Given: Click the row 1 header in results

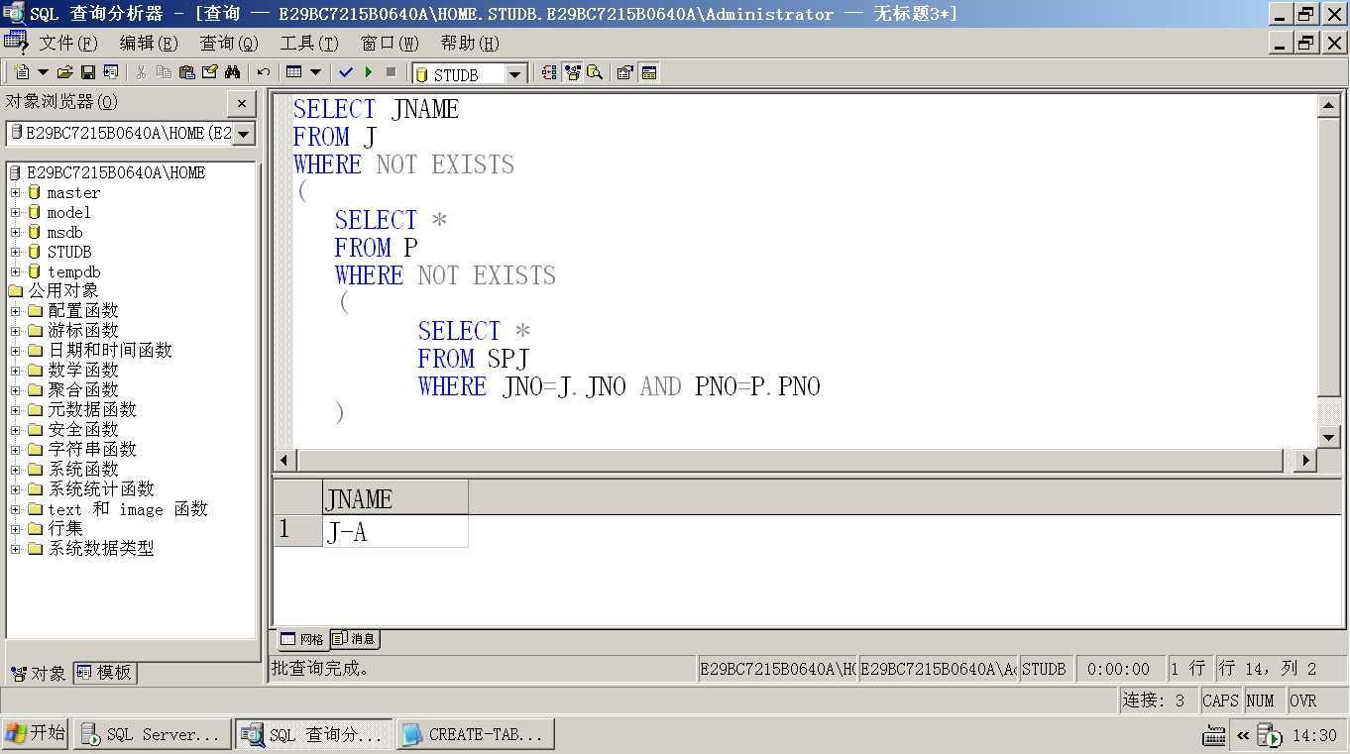Looking at the screenshot, I should [x=298, y=531].
